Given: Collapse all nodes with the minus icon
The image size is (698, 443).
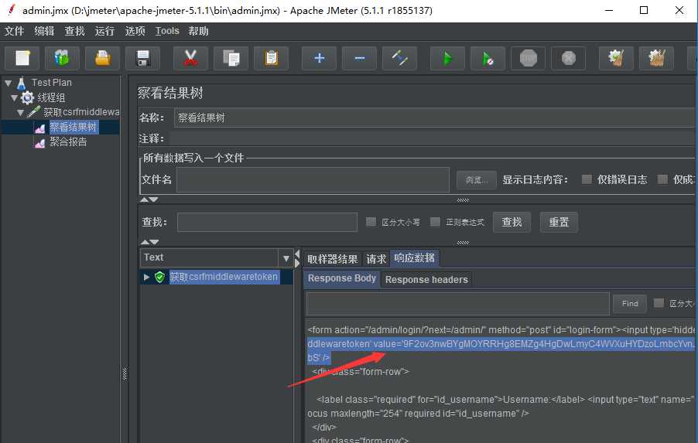Looking at the screenshot, I should point(359,58).
